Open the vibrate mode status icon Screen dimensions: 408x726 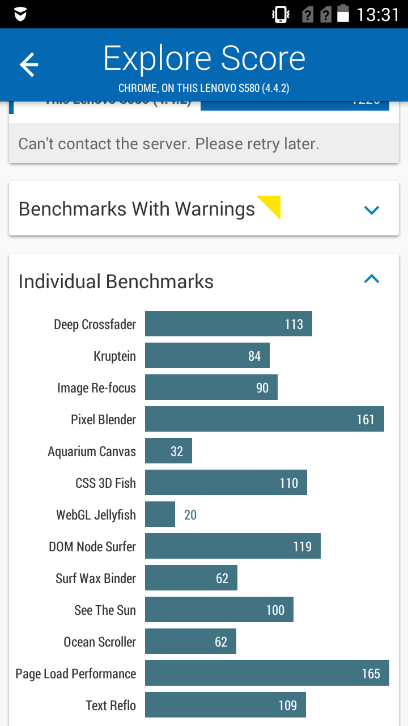point(281,14)
